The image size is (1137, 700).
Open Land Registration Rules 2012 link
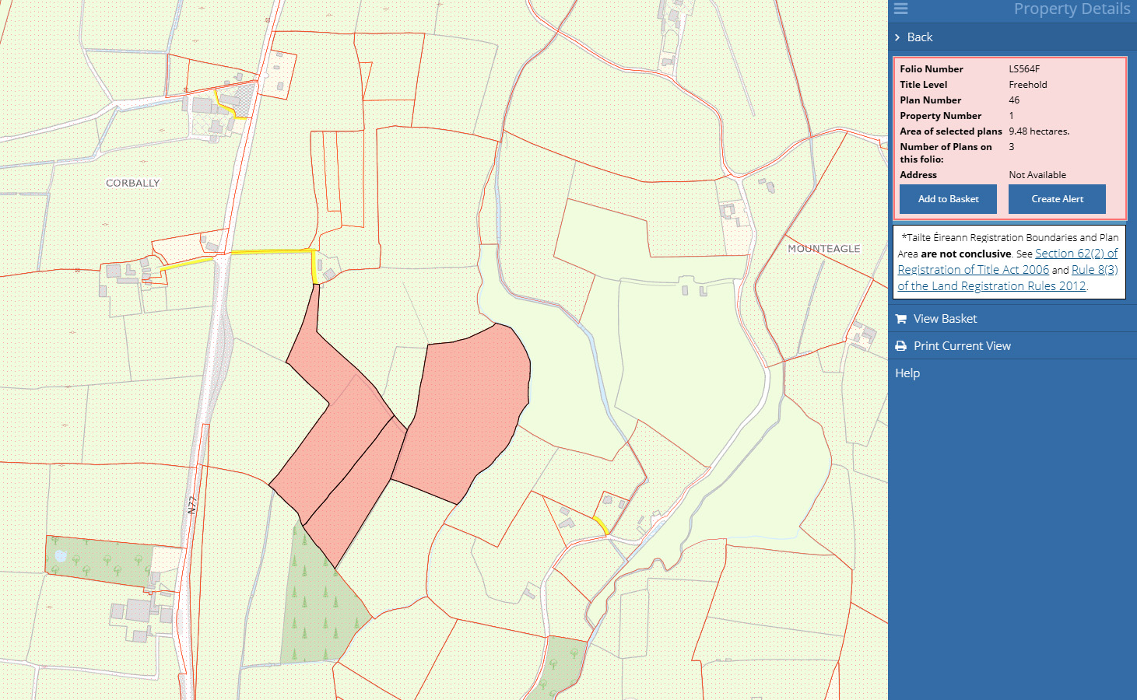991,286
